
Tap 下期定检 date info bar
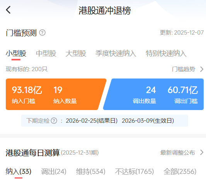(105, 121)
